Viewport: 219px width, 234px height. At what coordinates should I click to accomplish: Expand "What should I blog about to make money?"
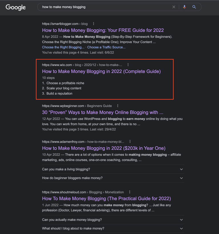(x=113, y=229)
